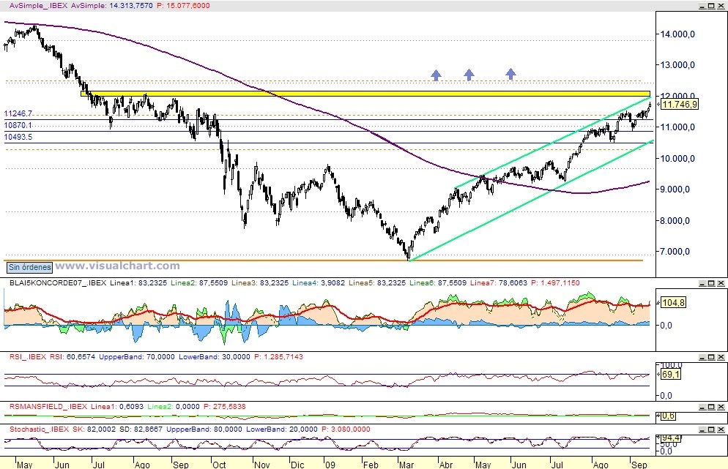Select the BLAI5KONCORDE07_.IBEX panel title

(x=58, y=282)
